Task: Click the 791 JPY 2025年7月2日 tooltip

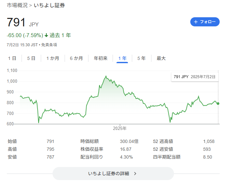Action: click(195, 77)
